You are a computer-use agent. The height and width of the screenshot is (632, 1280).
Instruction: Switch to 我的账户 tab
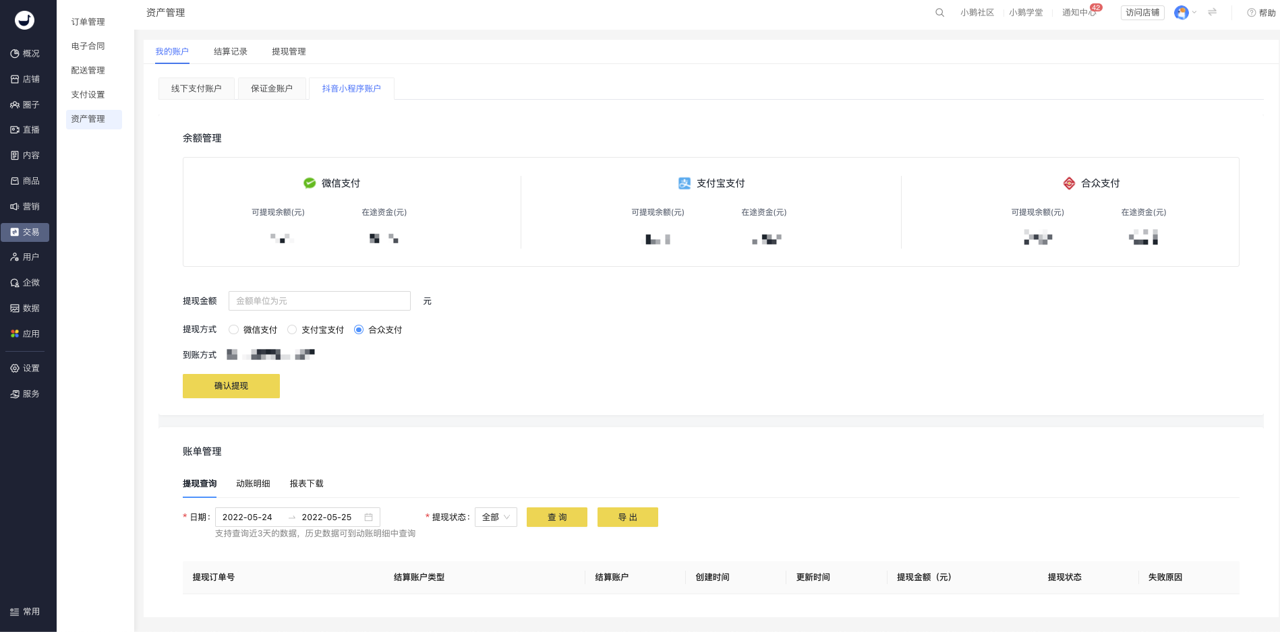pyautogui.click(x=172, y=51)
